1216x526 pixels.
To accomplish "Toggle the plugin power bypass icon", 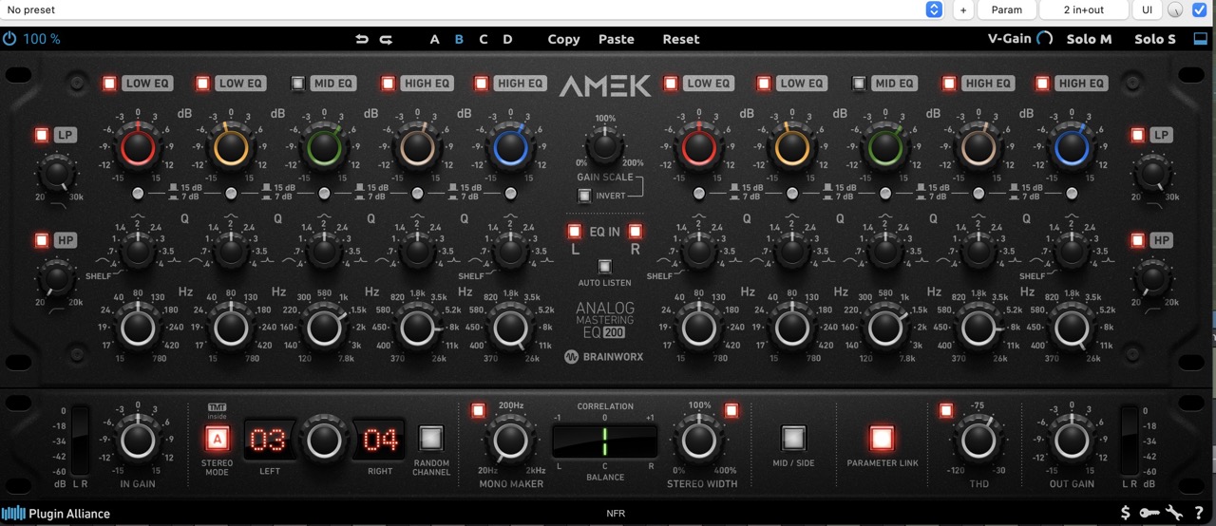I will (x=9, y=39).
